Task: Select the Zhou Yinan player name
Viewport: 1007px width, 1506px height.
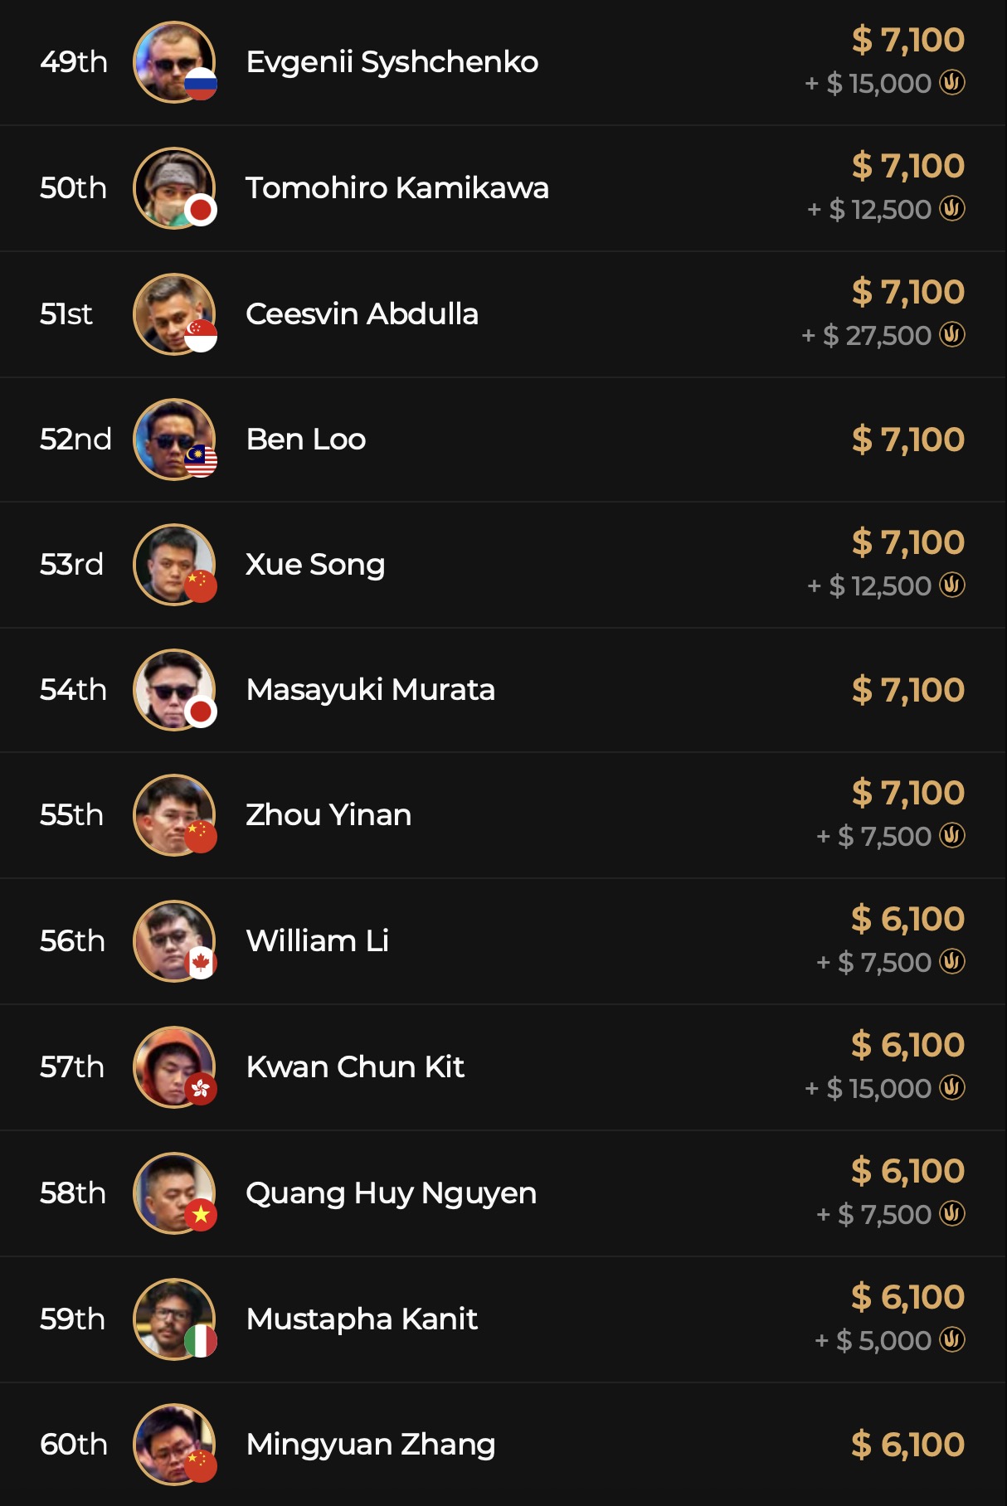Action: (x=328, y=815)
